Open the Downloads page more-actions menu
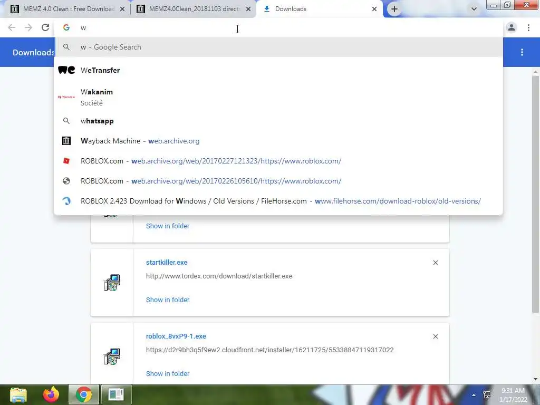 click(522, 52)
